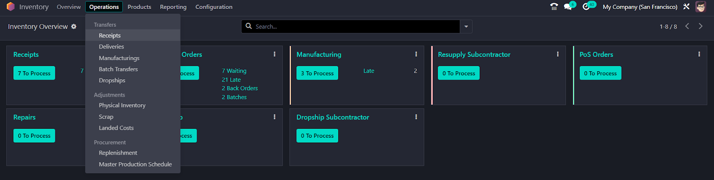Open the kebab menu on card behind Landed Costs
Image resolution: width=714 pixels, height=180 pixels.
[x=274, y=117]
